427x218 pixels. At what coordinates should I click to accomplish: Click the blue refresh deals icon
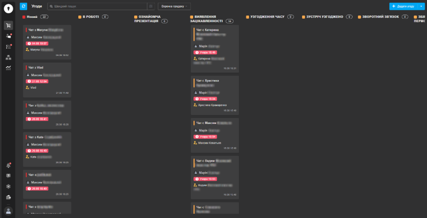[23, 6]
